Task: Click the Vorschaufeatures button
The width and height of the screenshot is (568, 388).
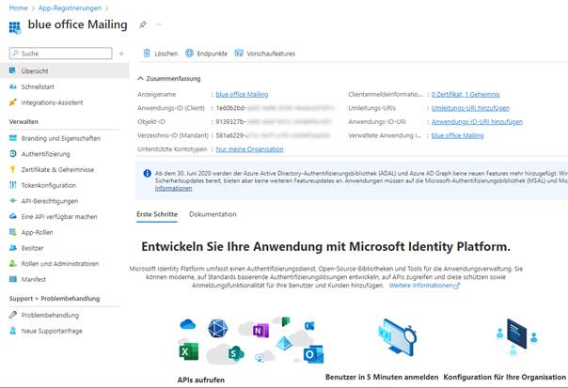Action: point(265,54)
